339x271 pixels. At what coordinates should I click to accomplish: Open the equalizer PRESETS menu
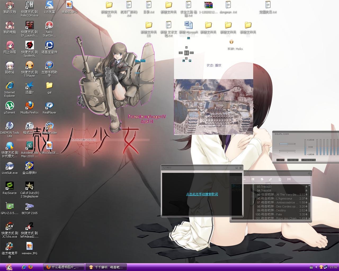(309, 160)
